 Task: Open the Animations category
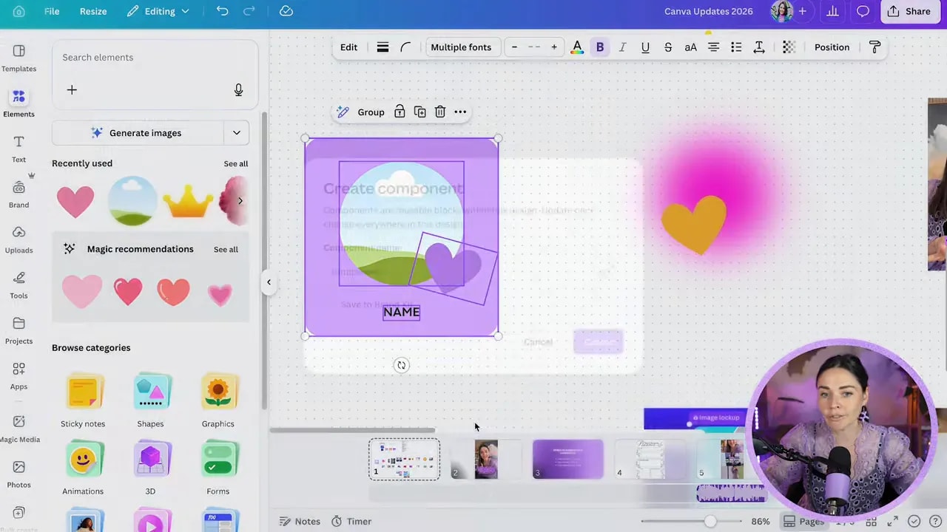[83, 469]
